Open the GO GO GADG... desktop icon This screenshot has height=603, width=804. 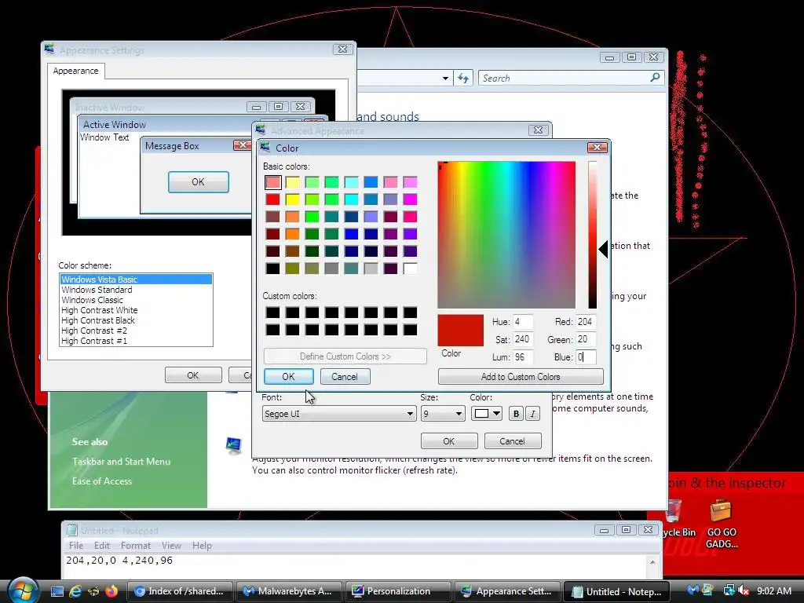[x=722, y=524]
